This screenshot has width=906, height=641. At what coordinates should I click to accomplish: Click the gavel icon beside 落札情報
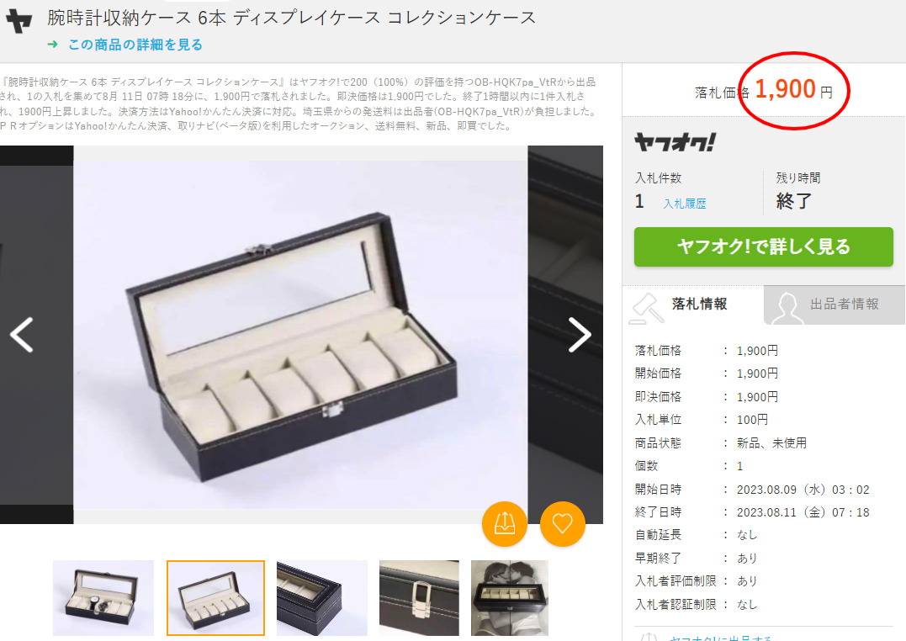click(x=647, y=308)
